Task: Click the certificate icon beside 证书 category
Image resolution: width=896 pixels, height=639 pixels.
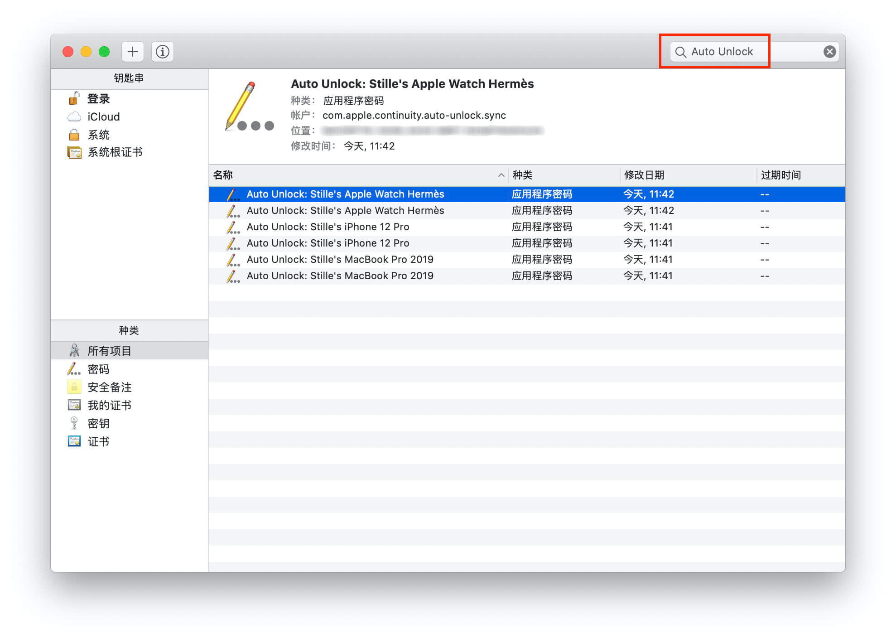Action: point(74,441)
